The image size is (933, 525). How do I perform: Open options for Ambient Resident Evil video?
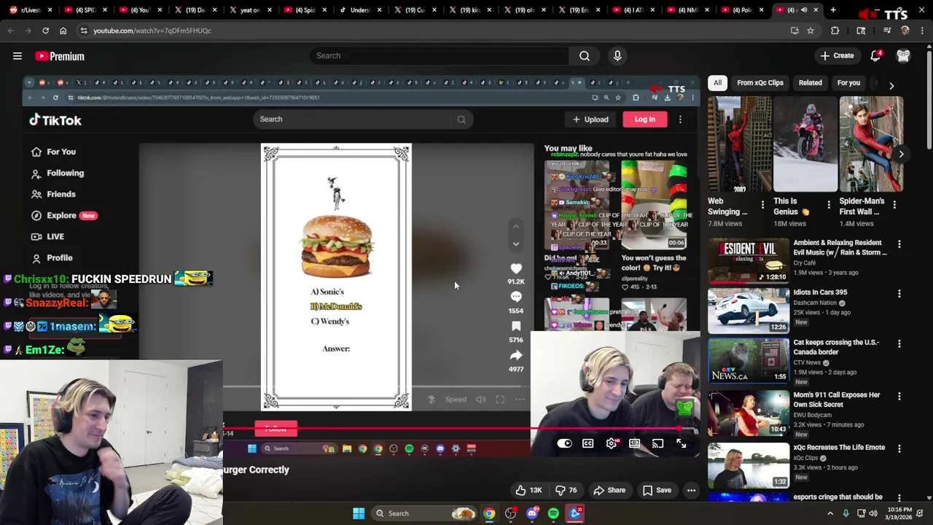(899, 244)
